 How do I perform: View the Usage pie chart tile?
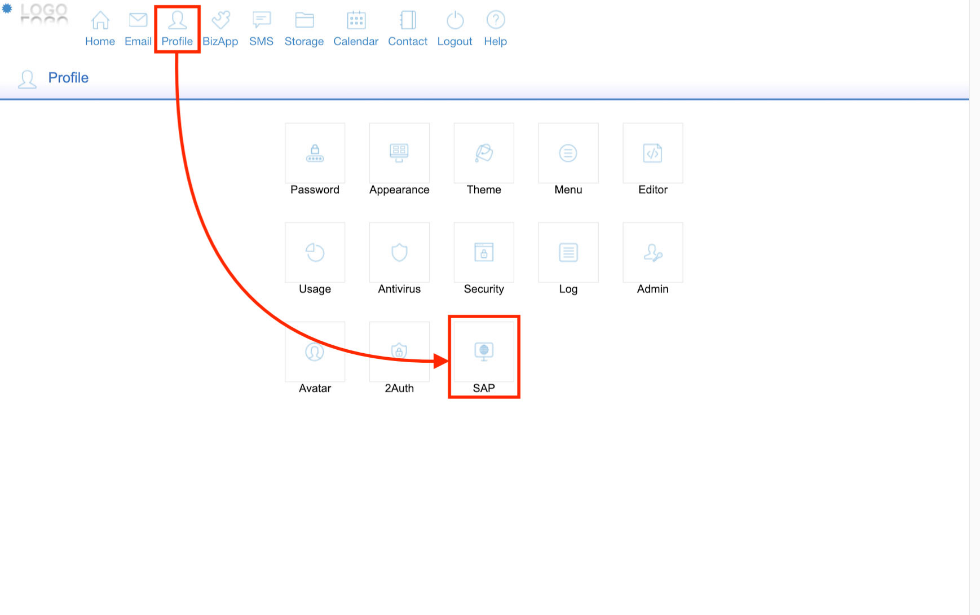tap(315, 253)
